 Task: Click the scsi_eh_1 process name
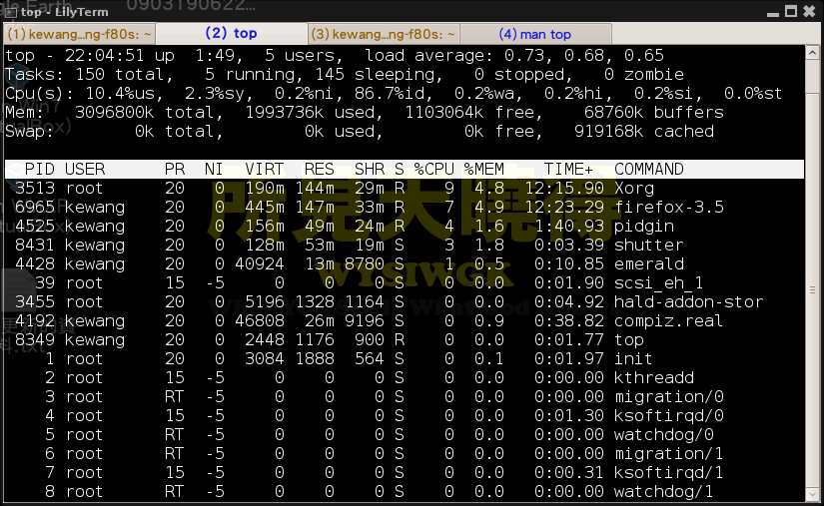[658, 282]
